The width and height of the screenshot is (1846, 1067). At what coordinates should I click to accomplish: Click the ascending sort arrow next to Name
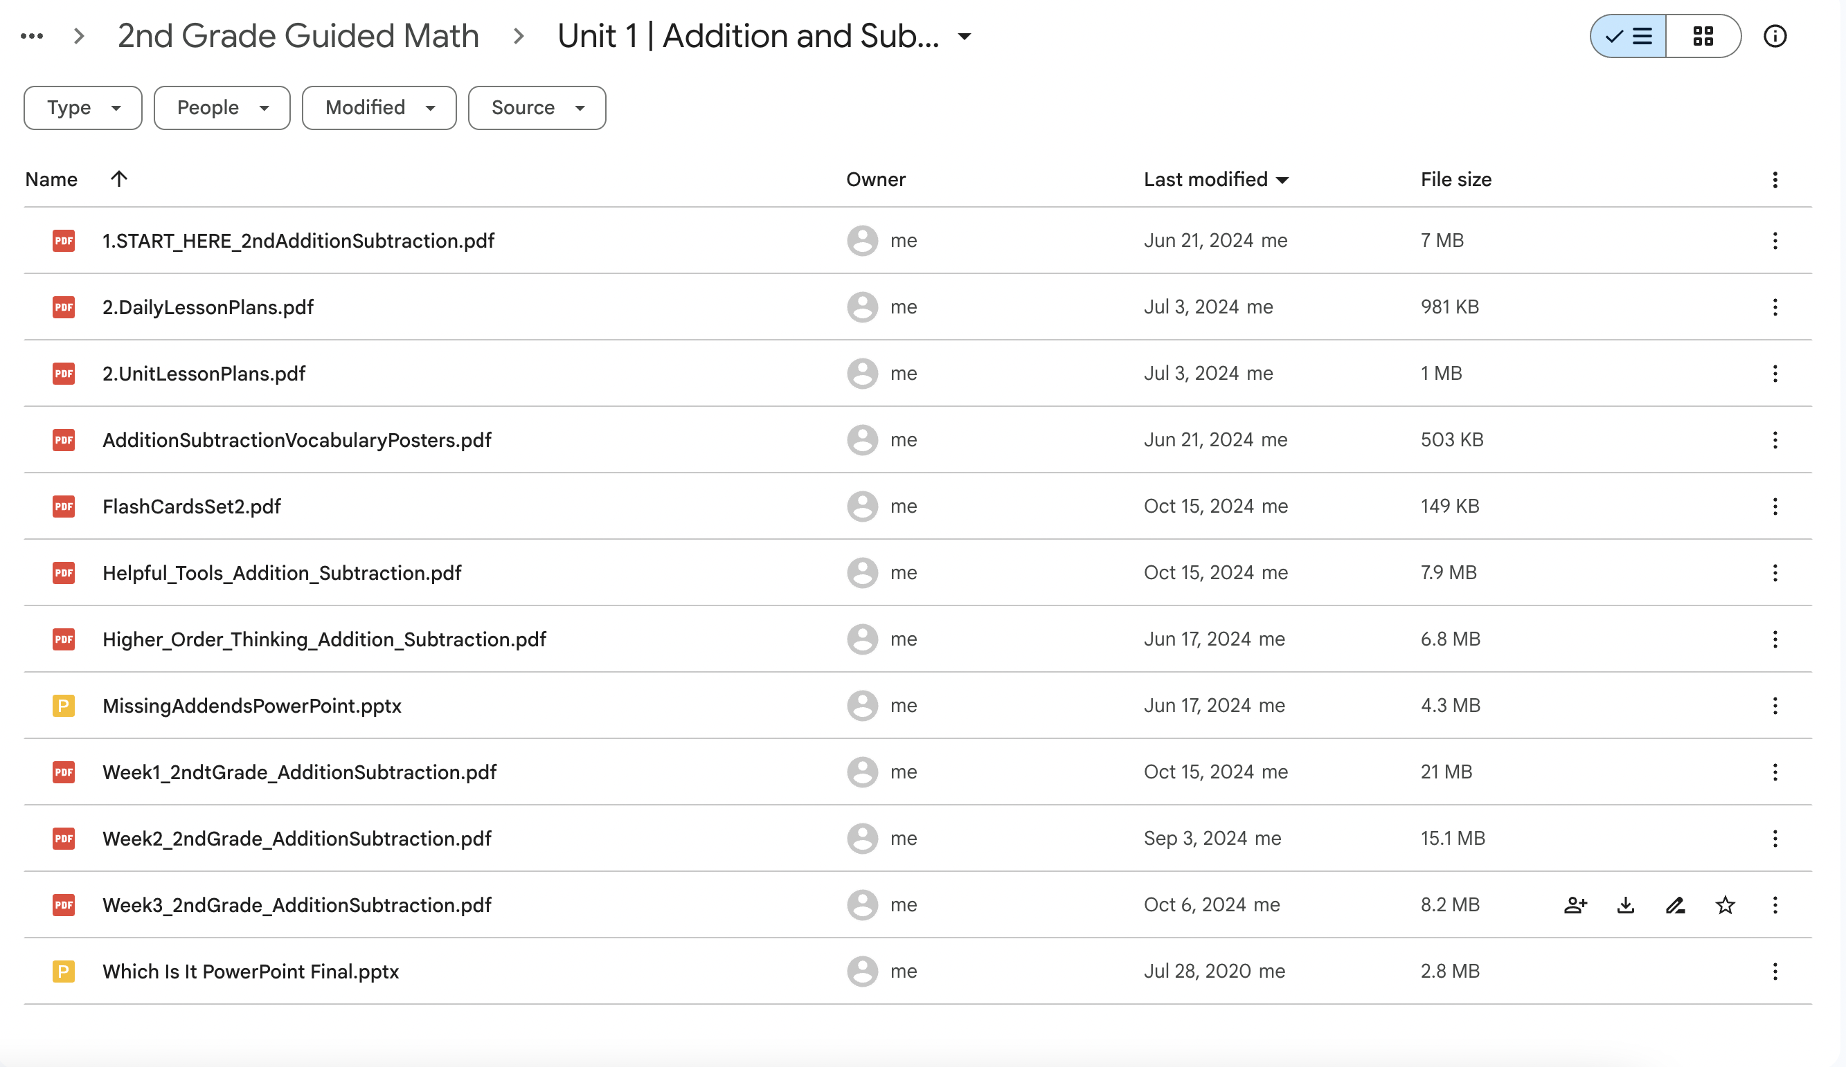tap(118, 179)
